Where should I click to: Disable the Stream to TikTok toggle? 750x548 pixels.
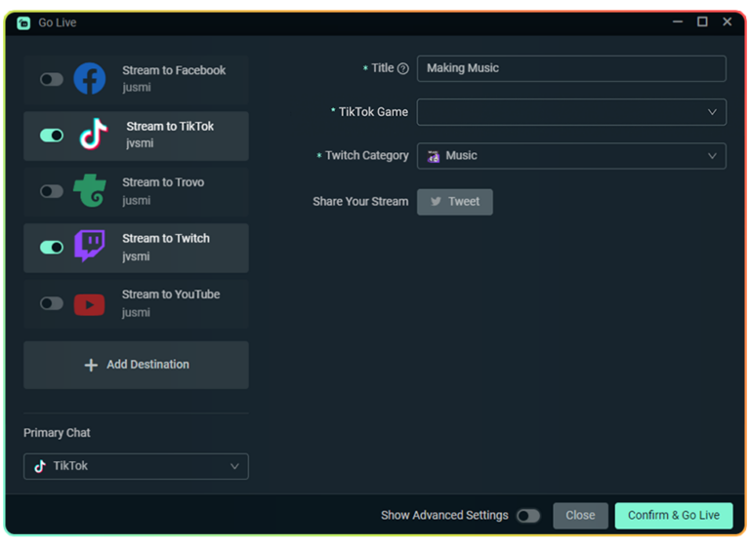(52, 136)
